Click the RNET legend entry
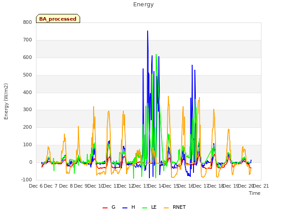The width and height of the screenshot is (288, 216). [x=175, y=207]
